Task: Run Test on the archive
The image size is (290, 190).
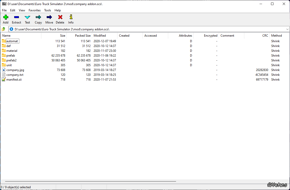Action: pos(27,17)
